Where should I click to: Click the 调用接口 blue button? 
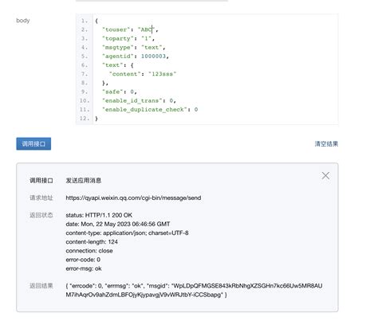pyautogui.click(x=33, y=143)
